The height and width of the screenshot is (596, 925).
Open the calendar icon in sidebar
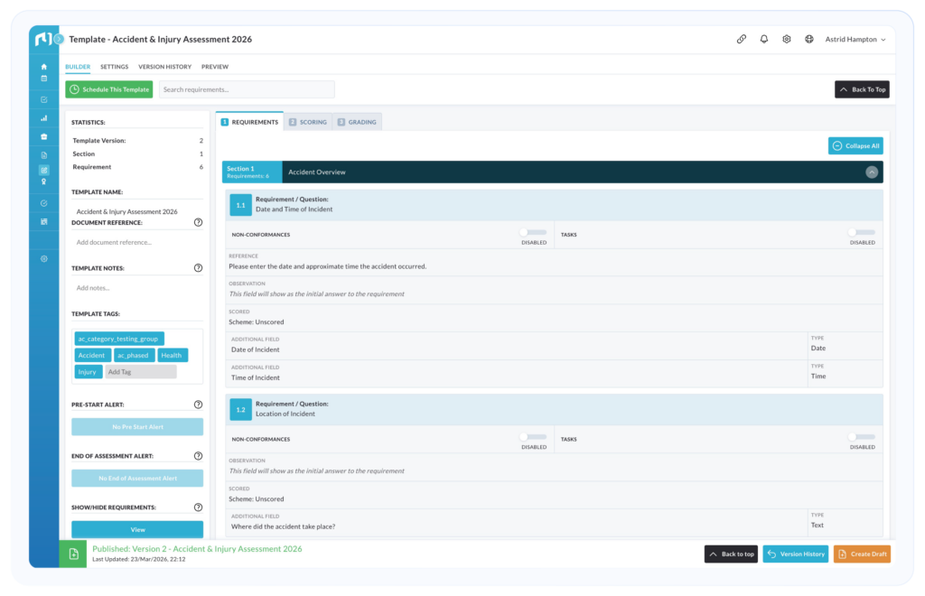[x=43, y=78]
